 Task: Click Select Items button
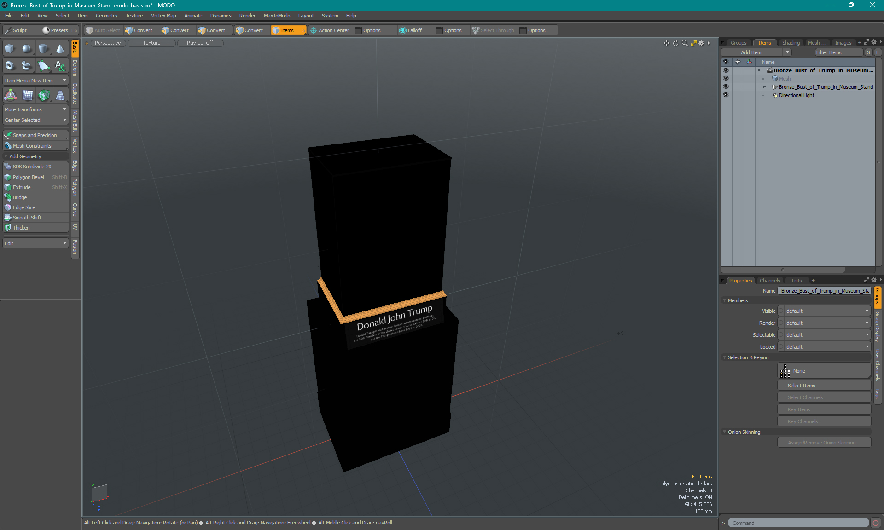(x=824, y=386)
